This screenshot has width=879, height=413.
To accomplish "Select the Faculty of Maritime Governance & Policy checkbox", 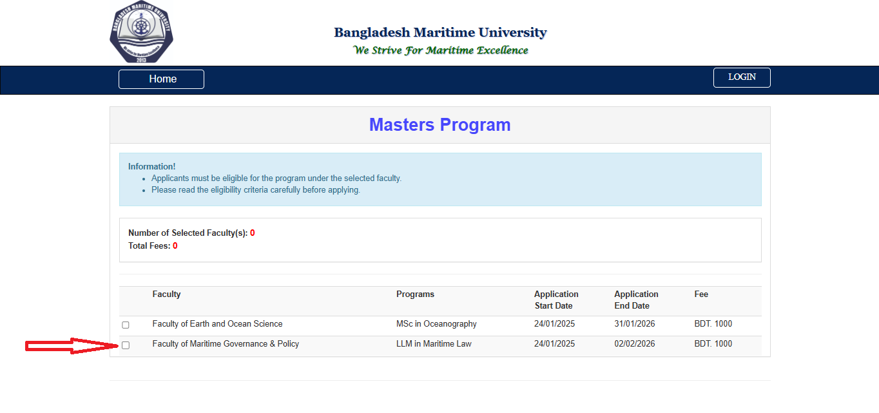I will pos(126,345).
